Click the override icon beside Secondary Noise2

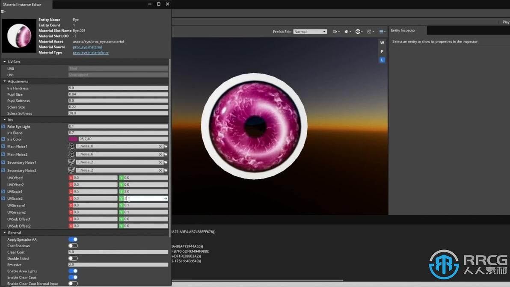(x=3, y=170)
